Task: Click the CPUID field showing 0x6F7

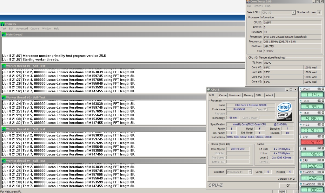Action: pyautogui.click(x=292, y=22)
